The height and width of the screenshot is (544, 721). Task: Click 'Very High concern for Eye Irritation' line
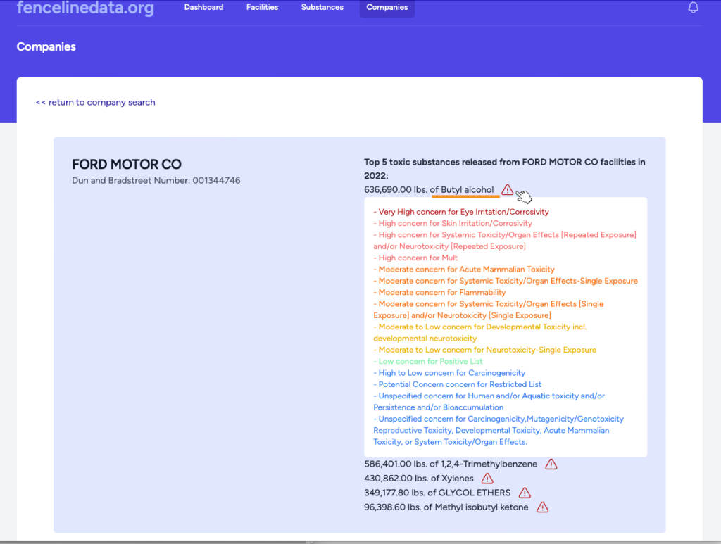click(x=461, y=212)
